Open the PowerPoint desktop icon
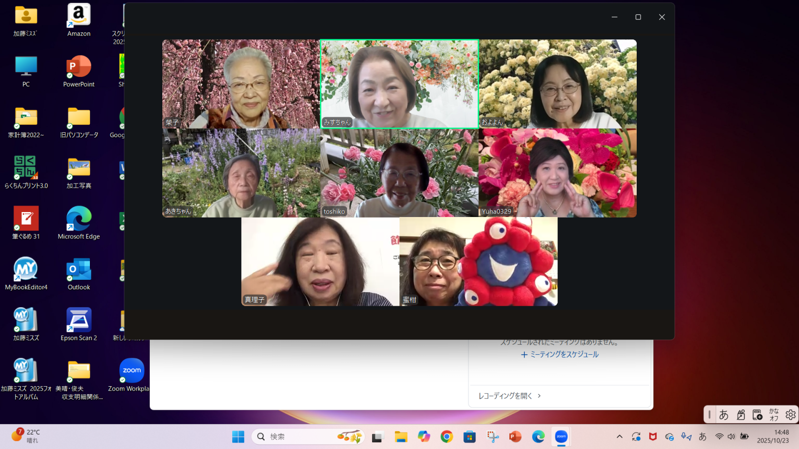 [x=79, y=71]
